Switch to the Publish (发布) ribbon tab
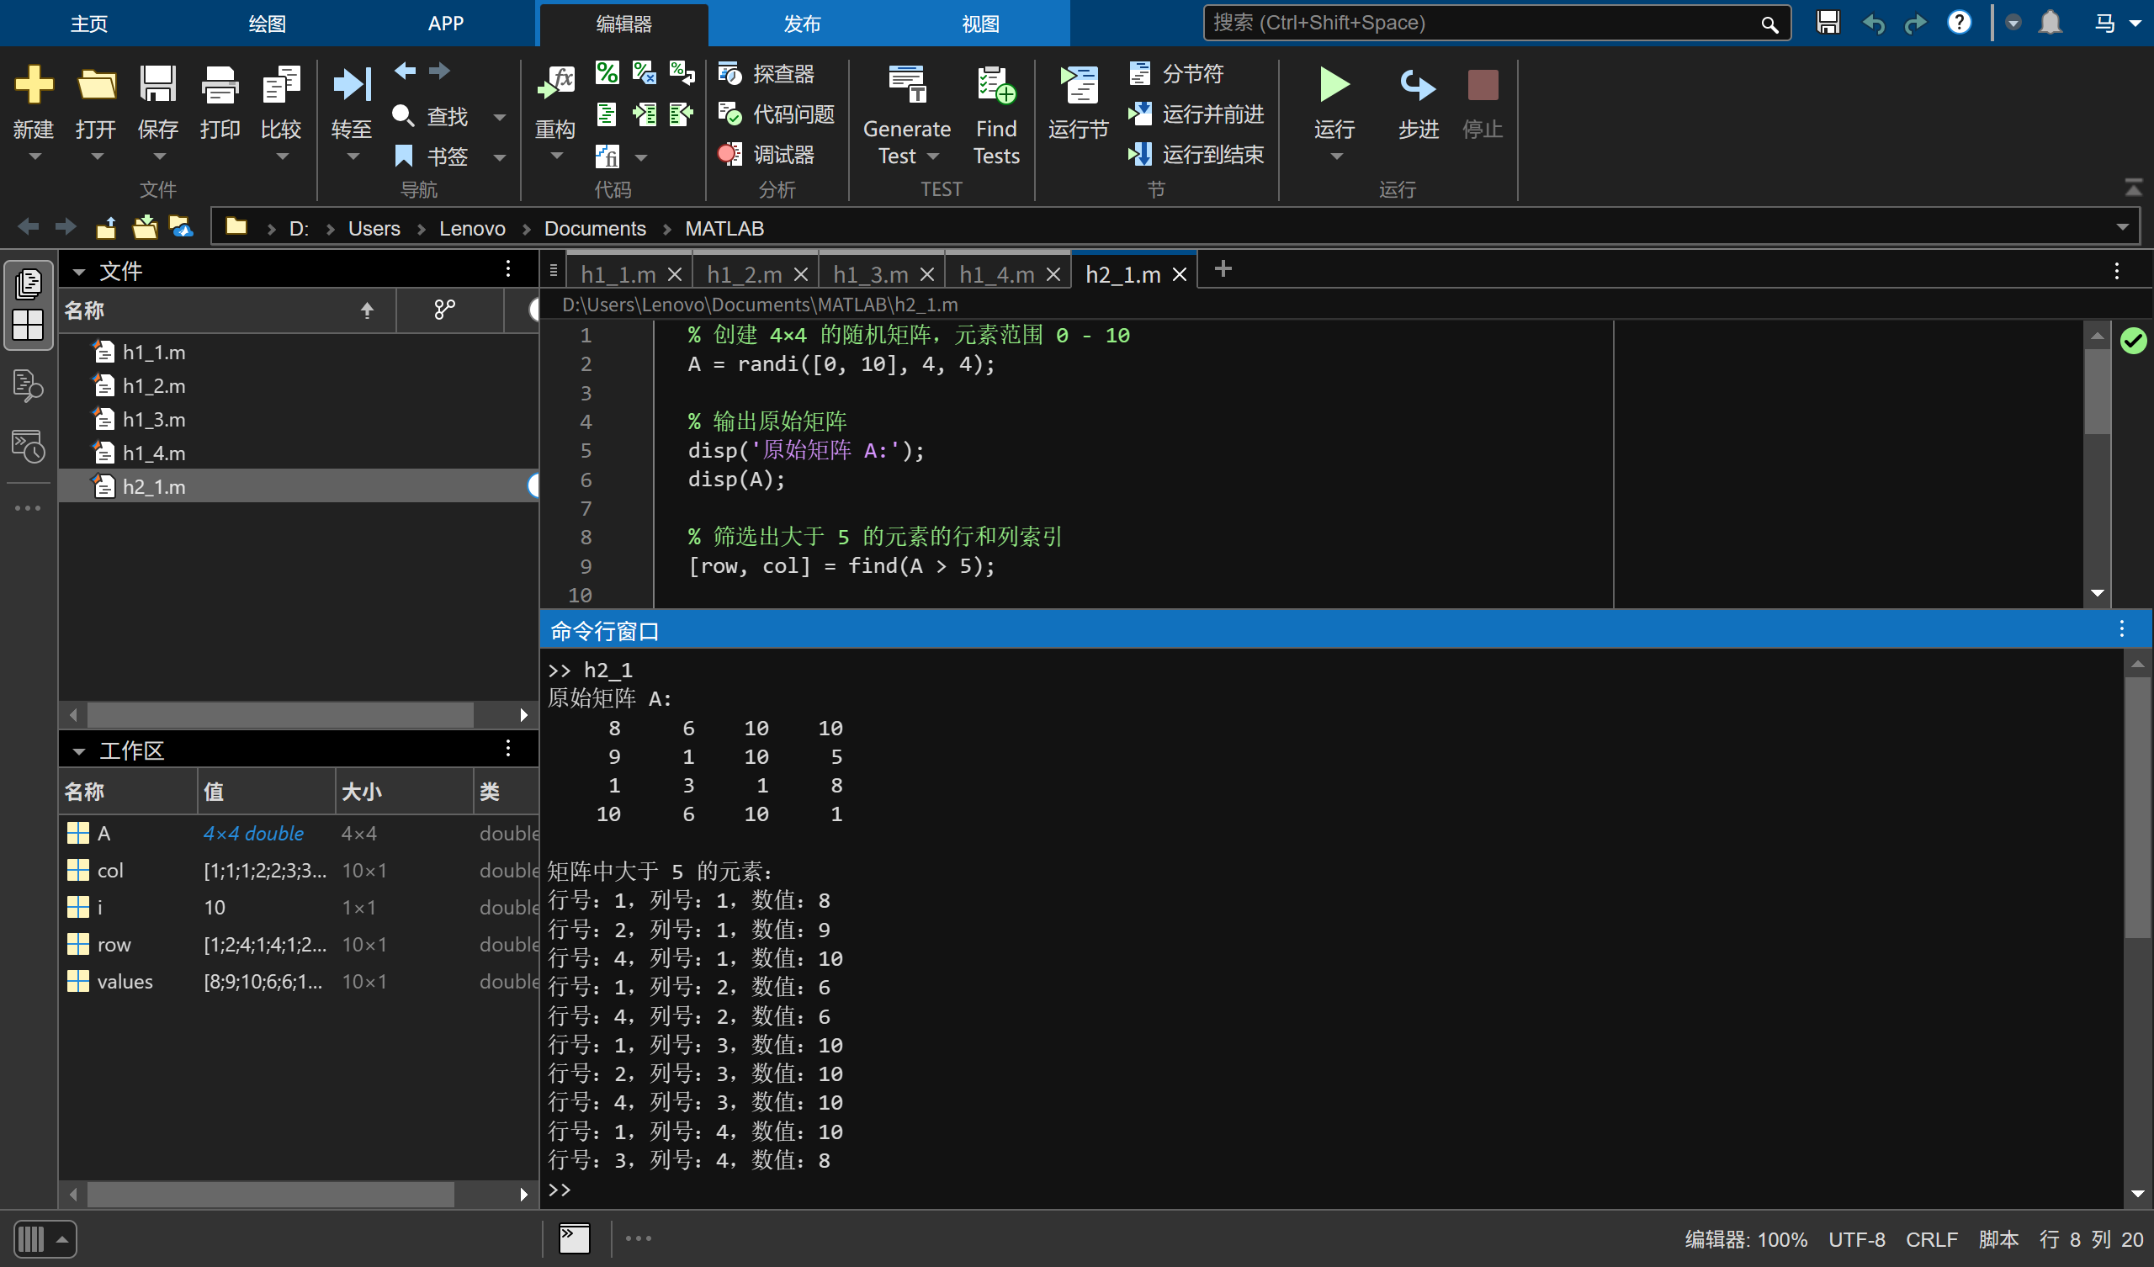Image resolution: width=2154 pixels, height=1267 pixels. click(801, 24)
